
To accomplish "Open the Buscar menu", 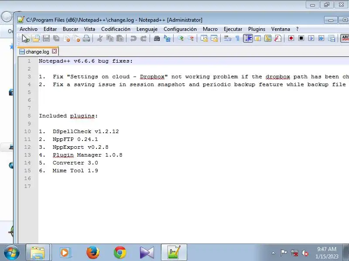I will pos(70,29).
